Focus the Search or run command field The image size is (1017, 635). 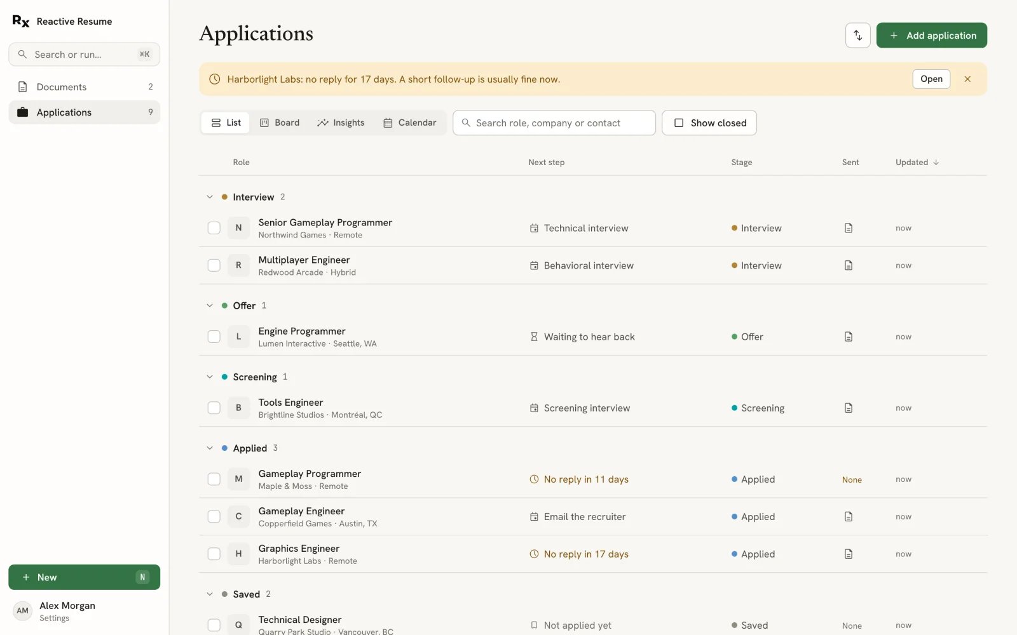[x=85, y=55]
